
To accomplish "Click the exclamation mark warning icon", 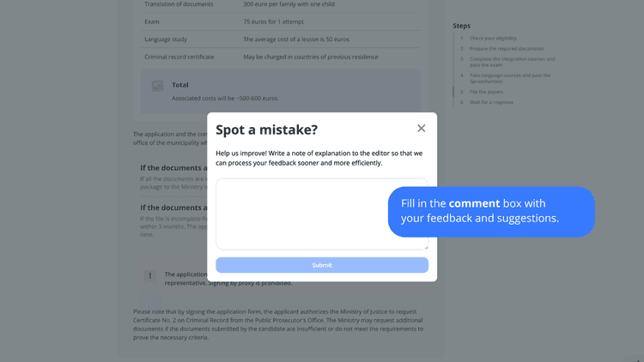I will 150,275.
